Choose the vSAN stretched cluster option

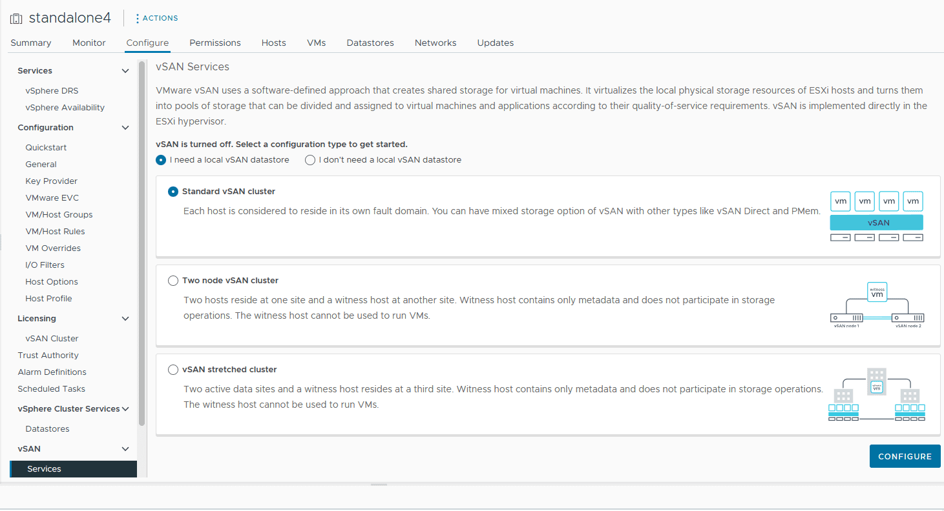[173, 370]
